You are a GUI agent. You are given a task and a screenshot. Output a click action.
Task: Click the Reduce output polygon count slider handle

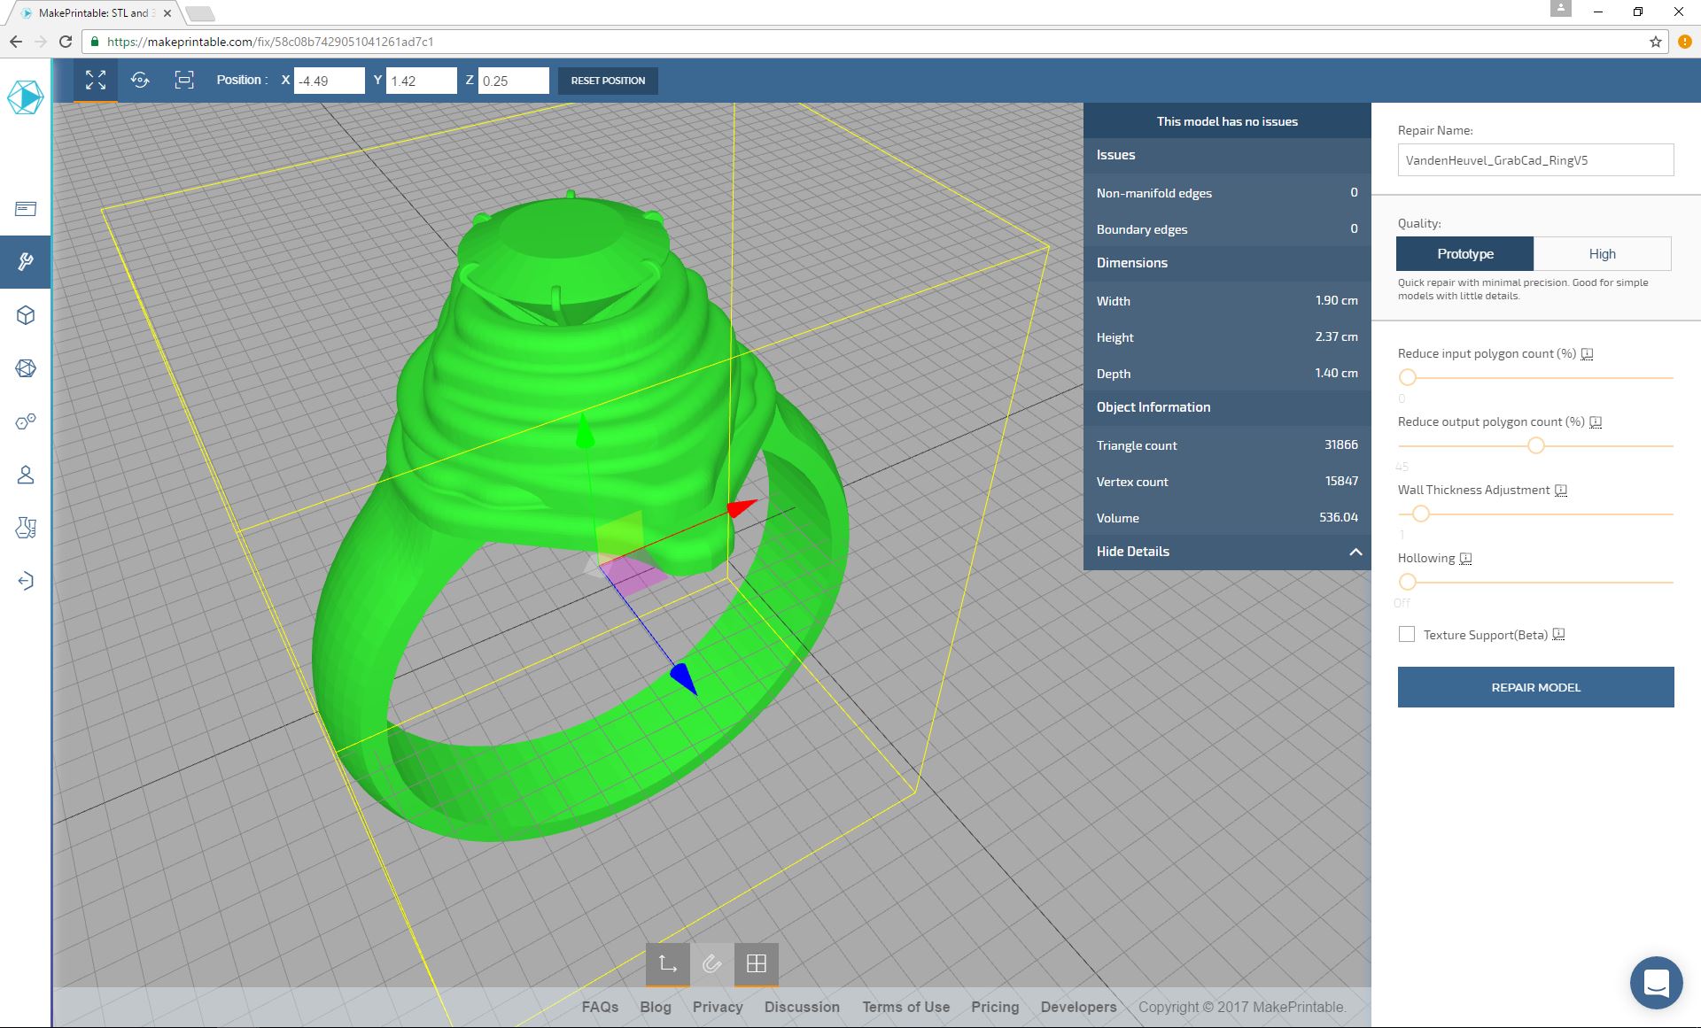[x=1535, y=445]
